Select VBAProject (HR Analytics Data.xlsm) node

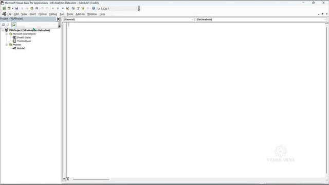point(29,30)
